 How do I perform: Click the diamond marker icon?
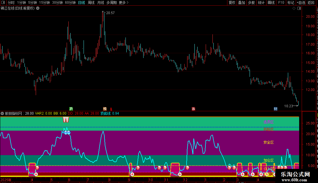pyautogui.click(x=294, y=8)
